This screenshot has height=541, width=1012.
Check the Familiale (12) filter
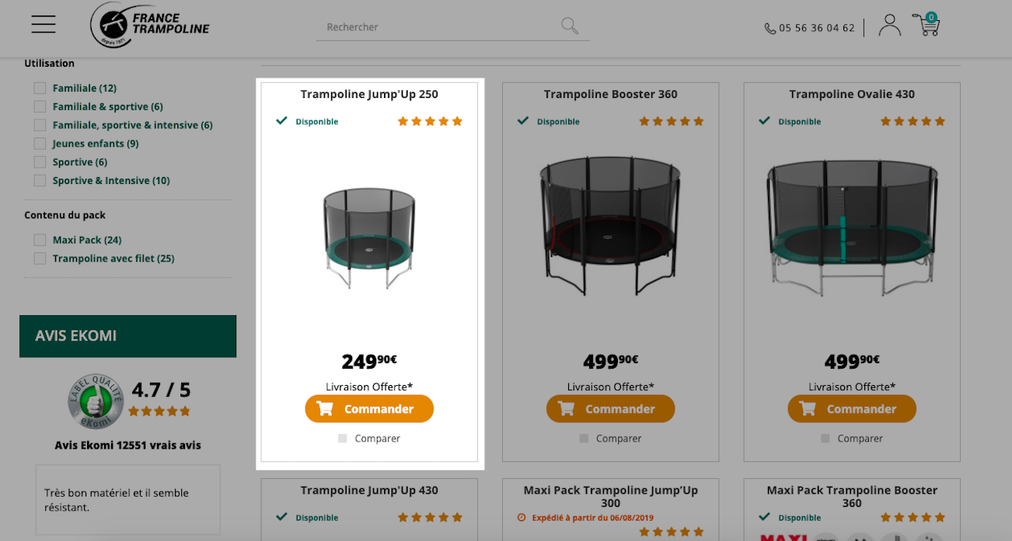pyautogui.click(x=40, y=88)
